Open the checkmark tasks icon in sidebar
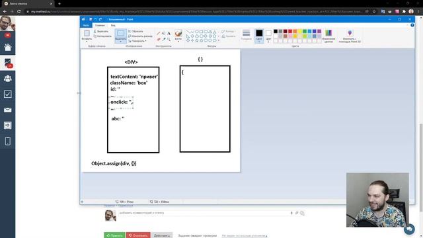This screenshot has height=238, width=423. pyautogui.click(x=7, y=94)
